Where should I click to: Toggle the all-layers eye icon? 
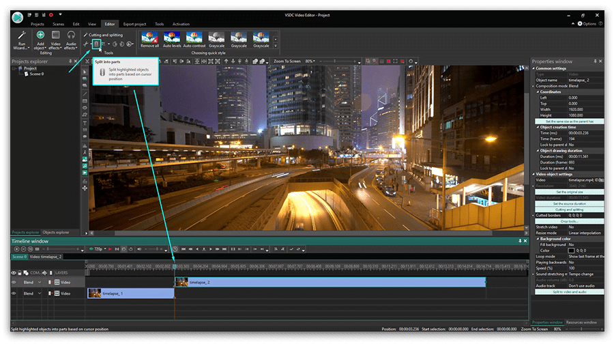point(14,273)
